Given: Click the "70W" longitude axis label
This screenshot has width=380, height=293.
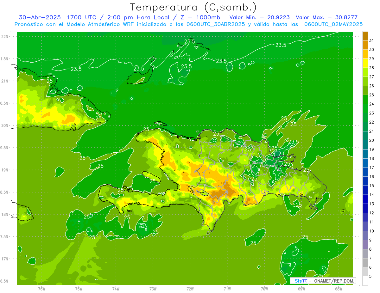Looking at the screenshot, I should point(264,289).
